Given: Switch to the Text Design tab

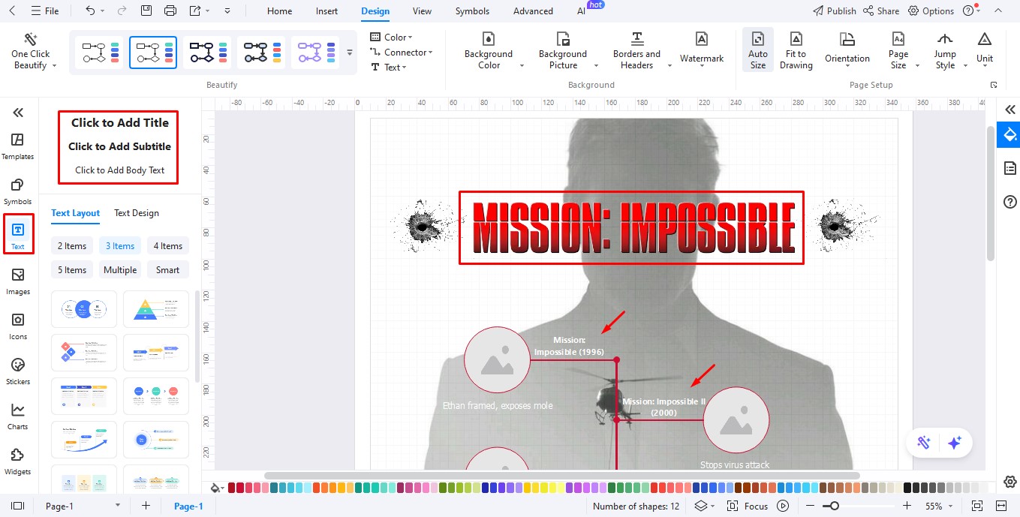Looking at the screenshot, I should pyautogui.click(x=137, y=213).
